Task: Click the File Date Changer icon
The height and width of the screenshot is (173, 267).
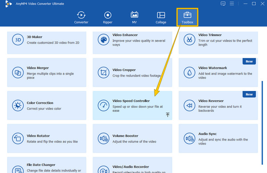Action: click(x=18, y=169)
